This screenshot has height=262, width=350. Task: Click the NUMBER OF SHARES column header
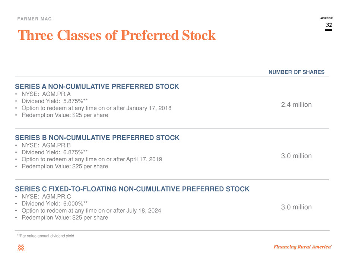(x=296, y=72)
